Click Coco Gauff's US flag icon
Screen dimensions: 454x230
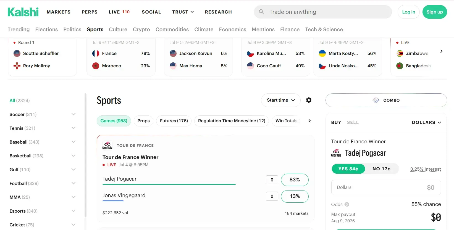(x=250, y=66)
